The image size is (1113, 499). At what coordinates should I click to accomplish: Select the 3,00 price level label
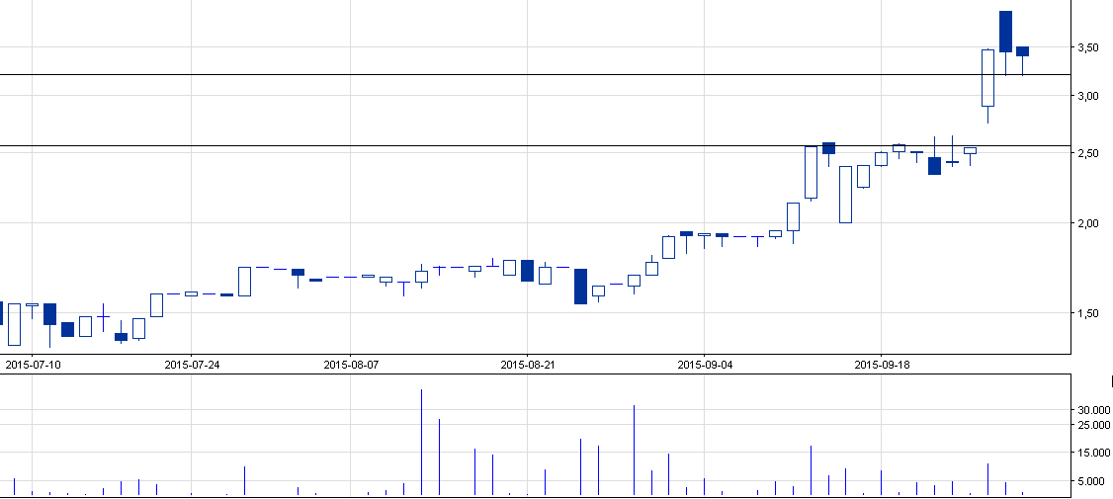coord(1090,96)
